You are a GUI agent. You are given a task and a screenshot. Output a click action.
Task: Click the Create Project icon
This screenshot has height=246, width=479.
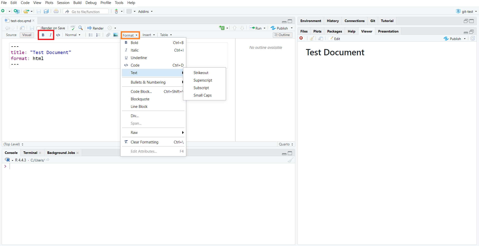coord(16,11)
